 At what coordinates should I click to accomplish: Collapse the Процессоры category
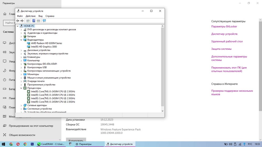(x=21, y=88)
